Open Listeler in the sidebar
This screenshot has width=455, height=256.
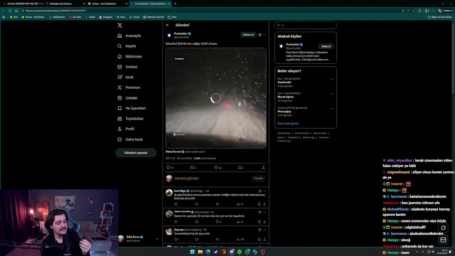pyautogui.click(x=127, y=98)
